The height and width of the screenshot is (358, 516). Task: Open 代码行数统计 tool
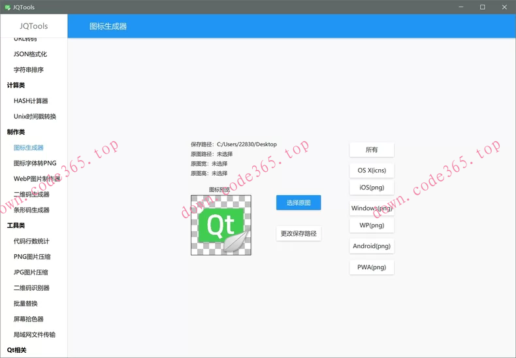31,241
